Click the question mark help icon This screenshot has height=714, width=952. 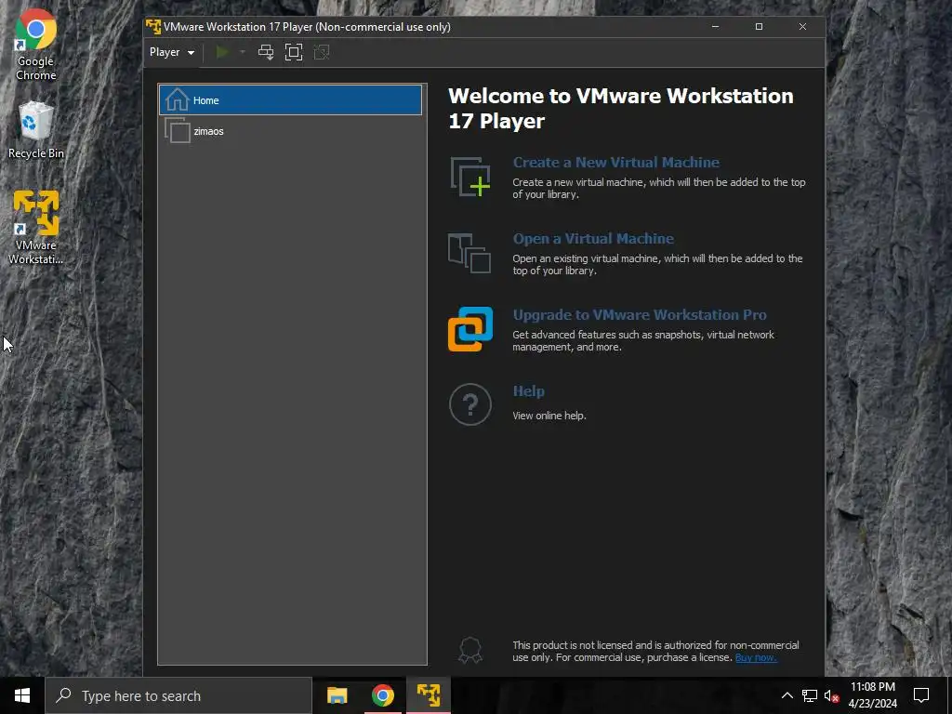pos(470,404)
